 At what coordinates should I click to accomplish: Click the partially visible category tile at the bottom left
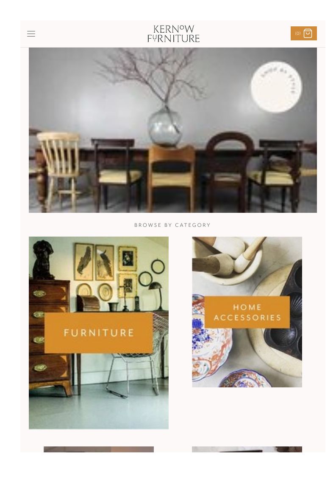(x=99, y=449)
